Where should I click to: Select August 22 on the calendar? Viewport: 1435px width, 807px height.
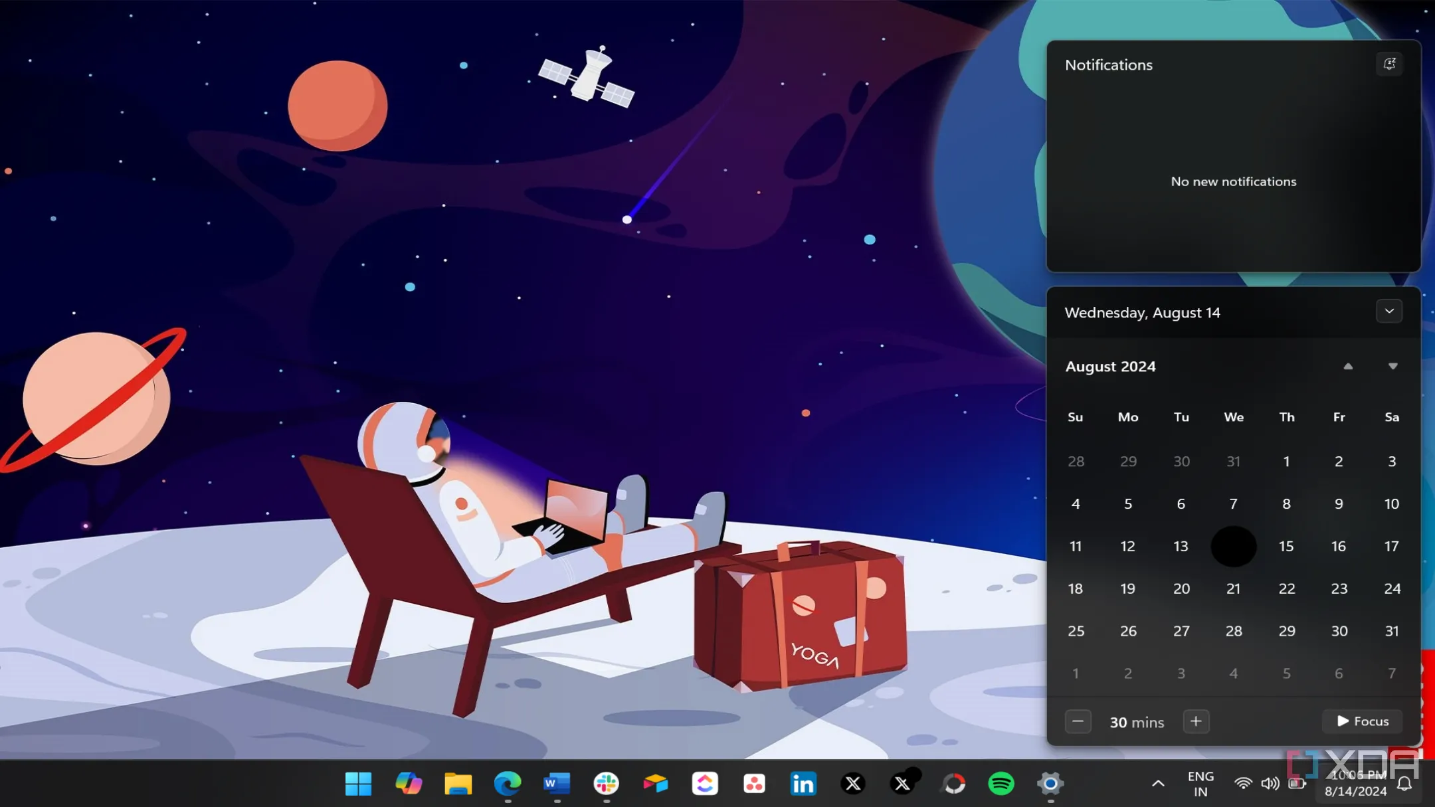(x=1287, y=588)
